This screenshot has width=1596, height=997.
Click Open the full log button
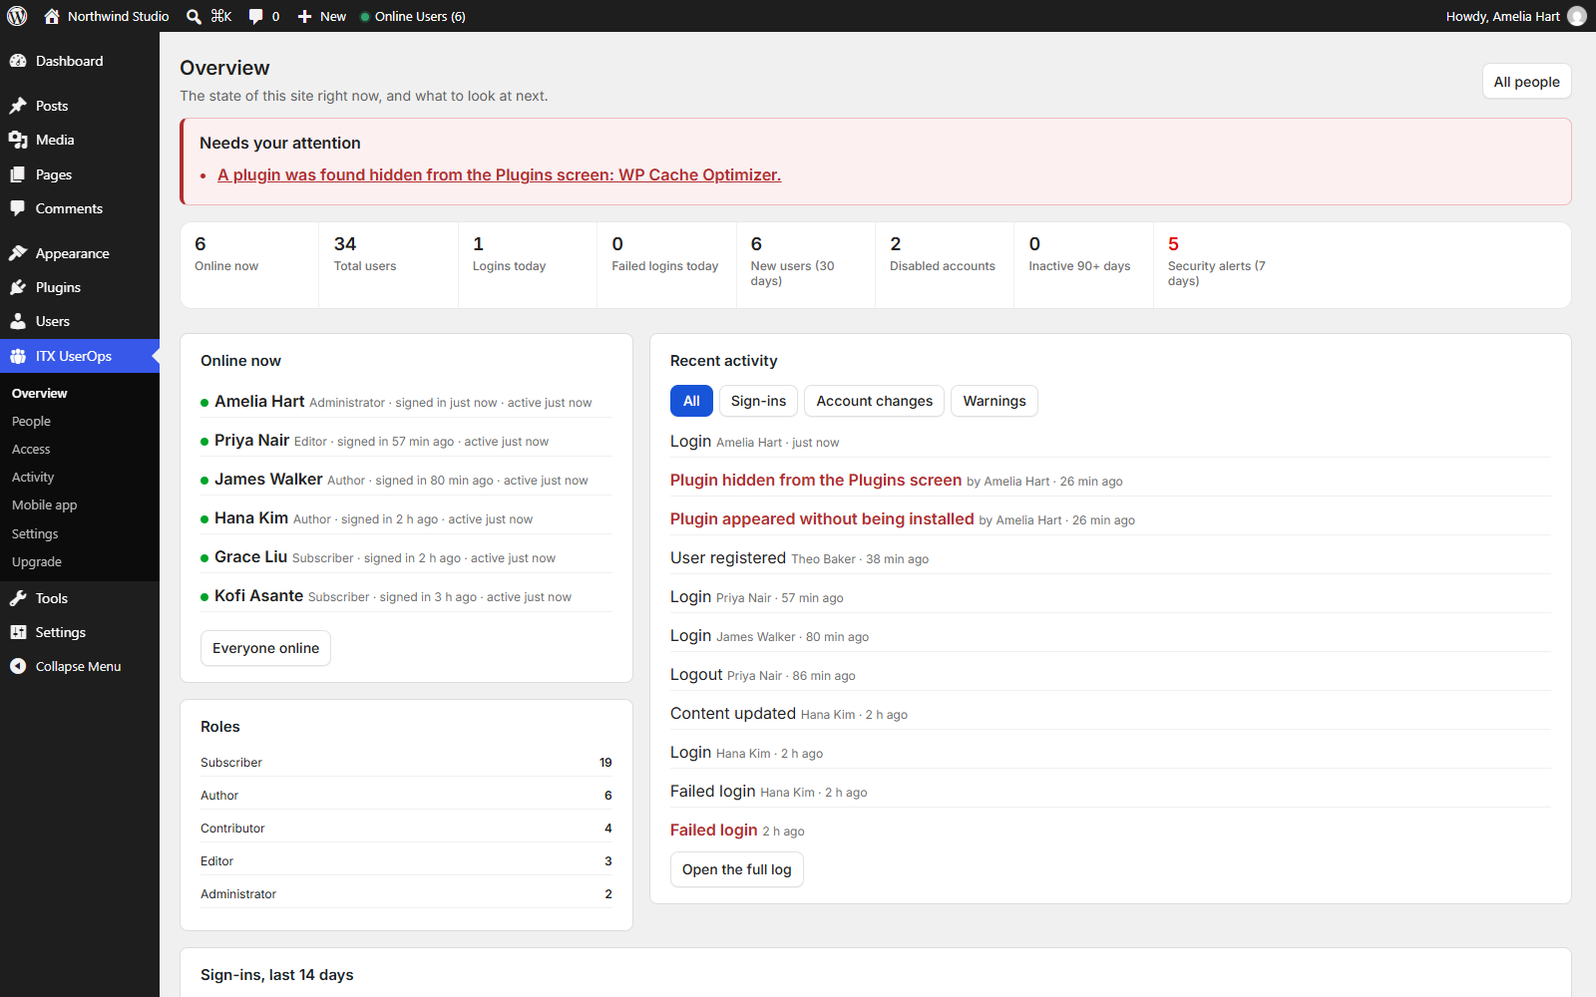tap(736, 869)
